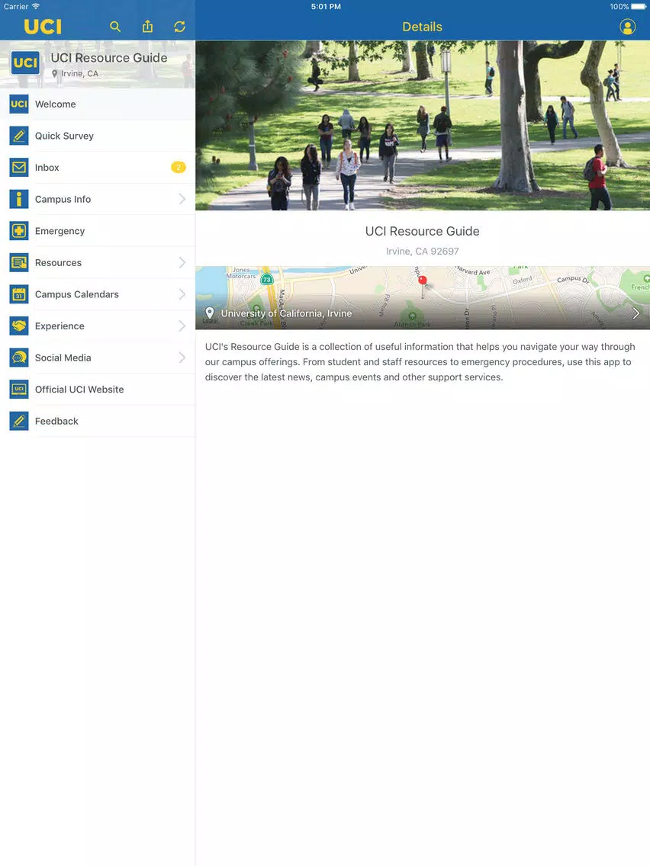Tap the Experience handshake icon
The width and height of the screenshot is (650, 866).
(x=19, y=326)
